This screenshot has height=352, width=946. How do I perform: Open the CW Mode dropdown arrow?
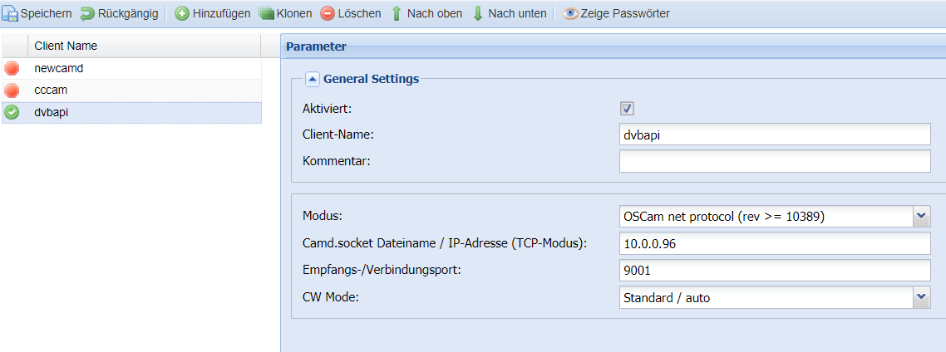point(921,297)
